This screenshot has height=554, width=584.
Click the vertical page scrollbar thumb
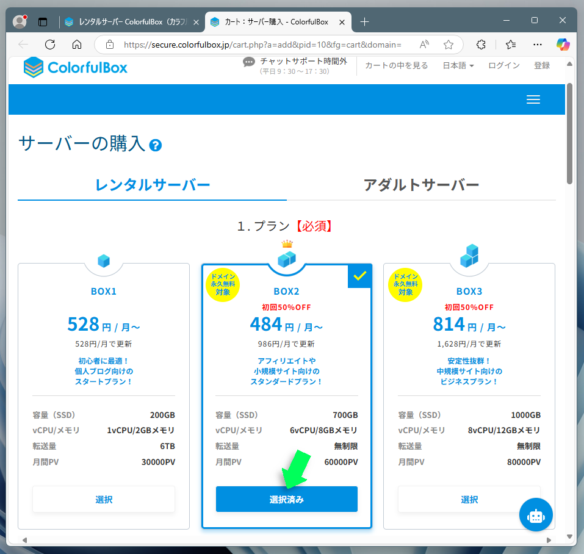[569, 133]
